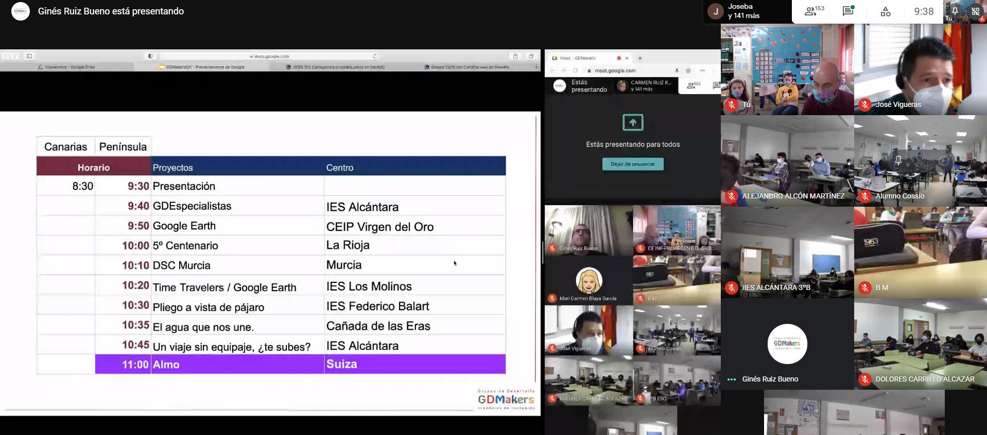
Task: Click the Horario header cell
Action: tap(94, 167)
